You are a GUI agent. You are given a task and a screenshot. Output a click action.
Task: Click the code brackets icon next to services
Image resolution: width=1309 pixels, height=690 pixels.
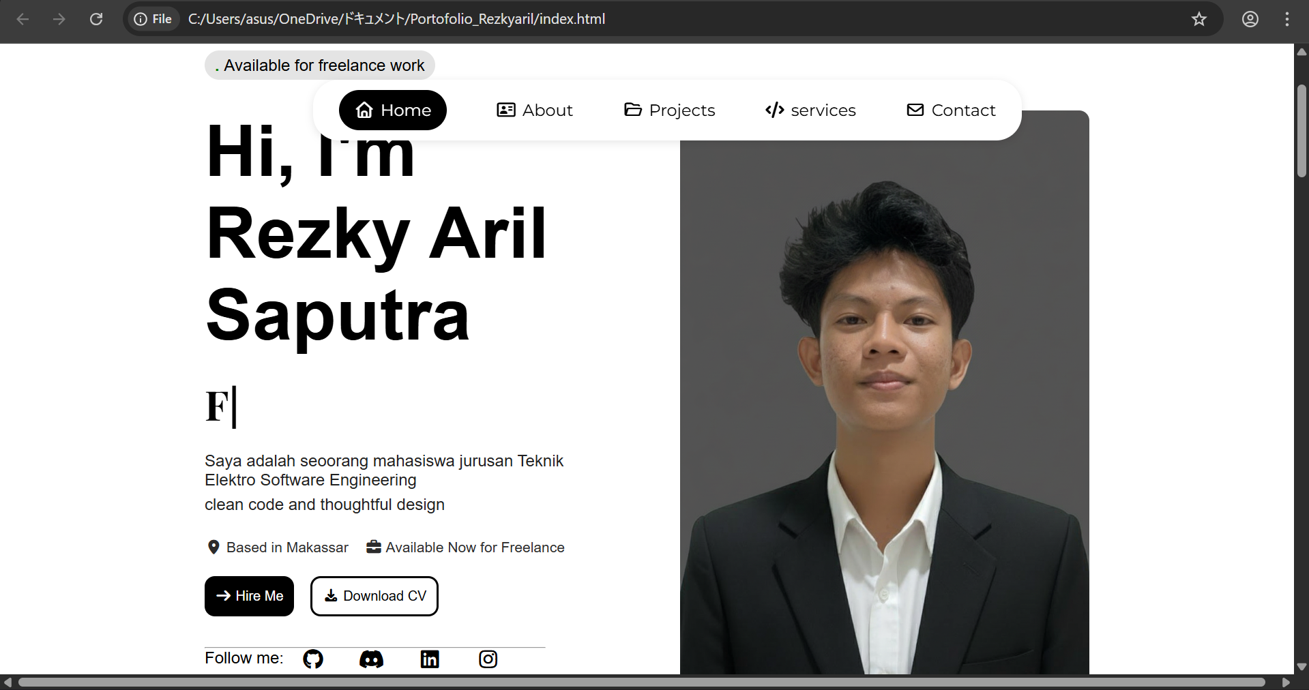774,110
